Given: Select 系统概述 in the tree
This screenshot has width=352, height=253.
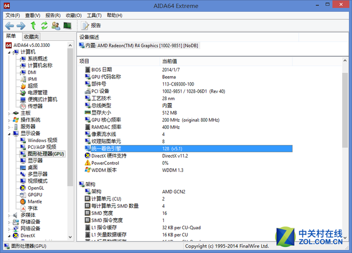Looking at the screenshot, I should [x=37, y=58].
